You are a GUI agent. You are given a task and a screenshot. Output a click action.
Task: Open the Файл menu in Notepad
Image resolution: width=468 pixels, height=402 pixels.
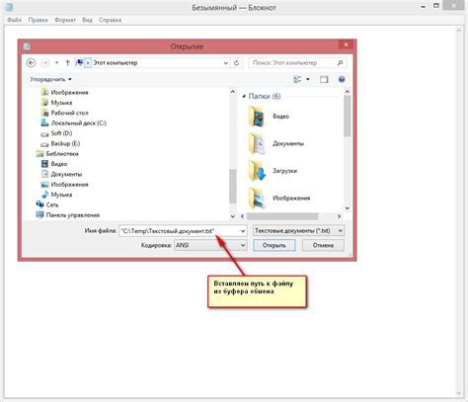[x=14, y=20]
